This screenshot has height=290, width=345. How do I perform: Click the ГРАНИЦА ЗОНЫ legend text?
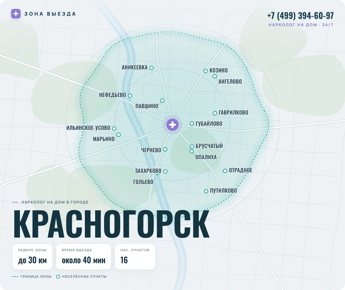tap(36, 277)
